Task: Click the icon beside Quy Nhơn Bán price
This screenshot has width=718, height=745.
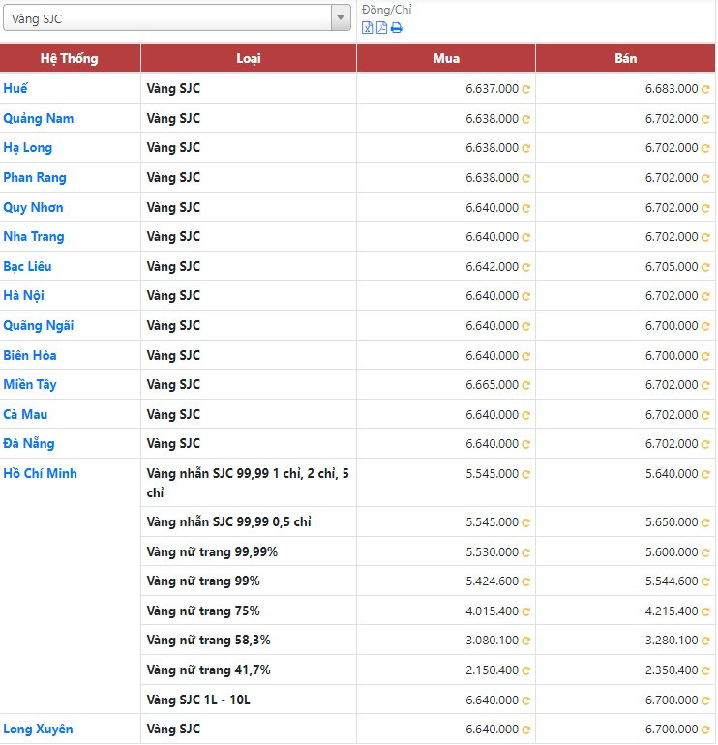Action: pos(705,208)
